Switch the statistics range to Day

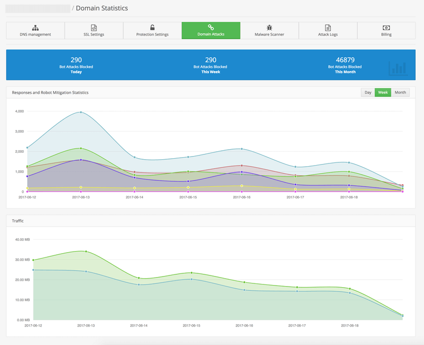[367, 92]
